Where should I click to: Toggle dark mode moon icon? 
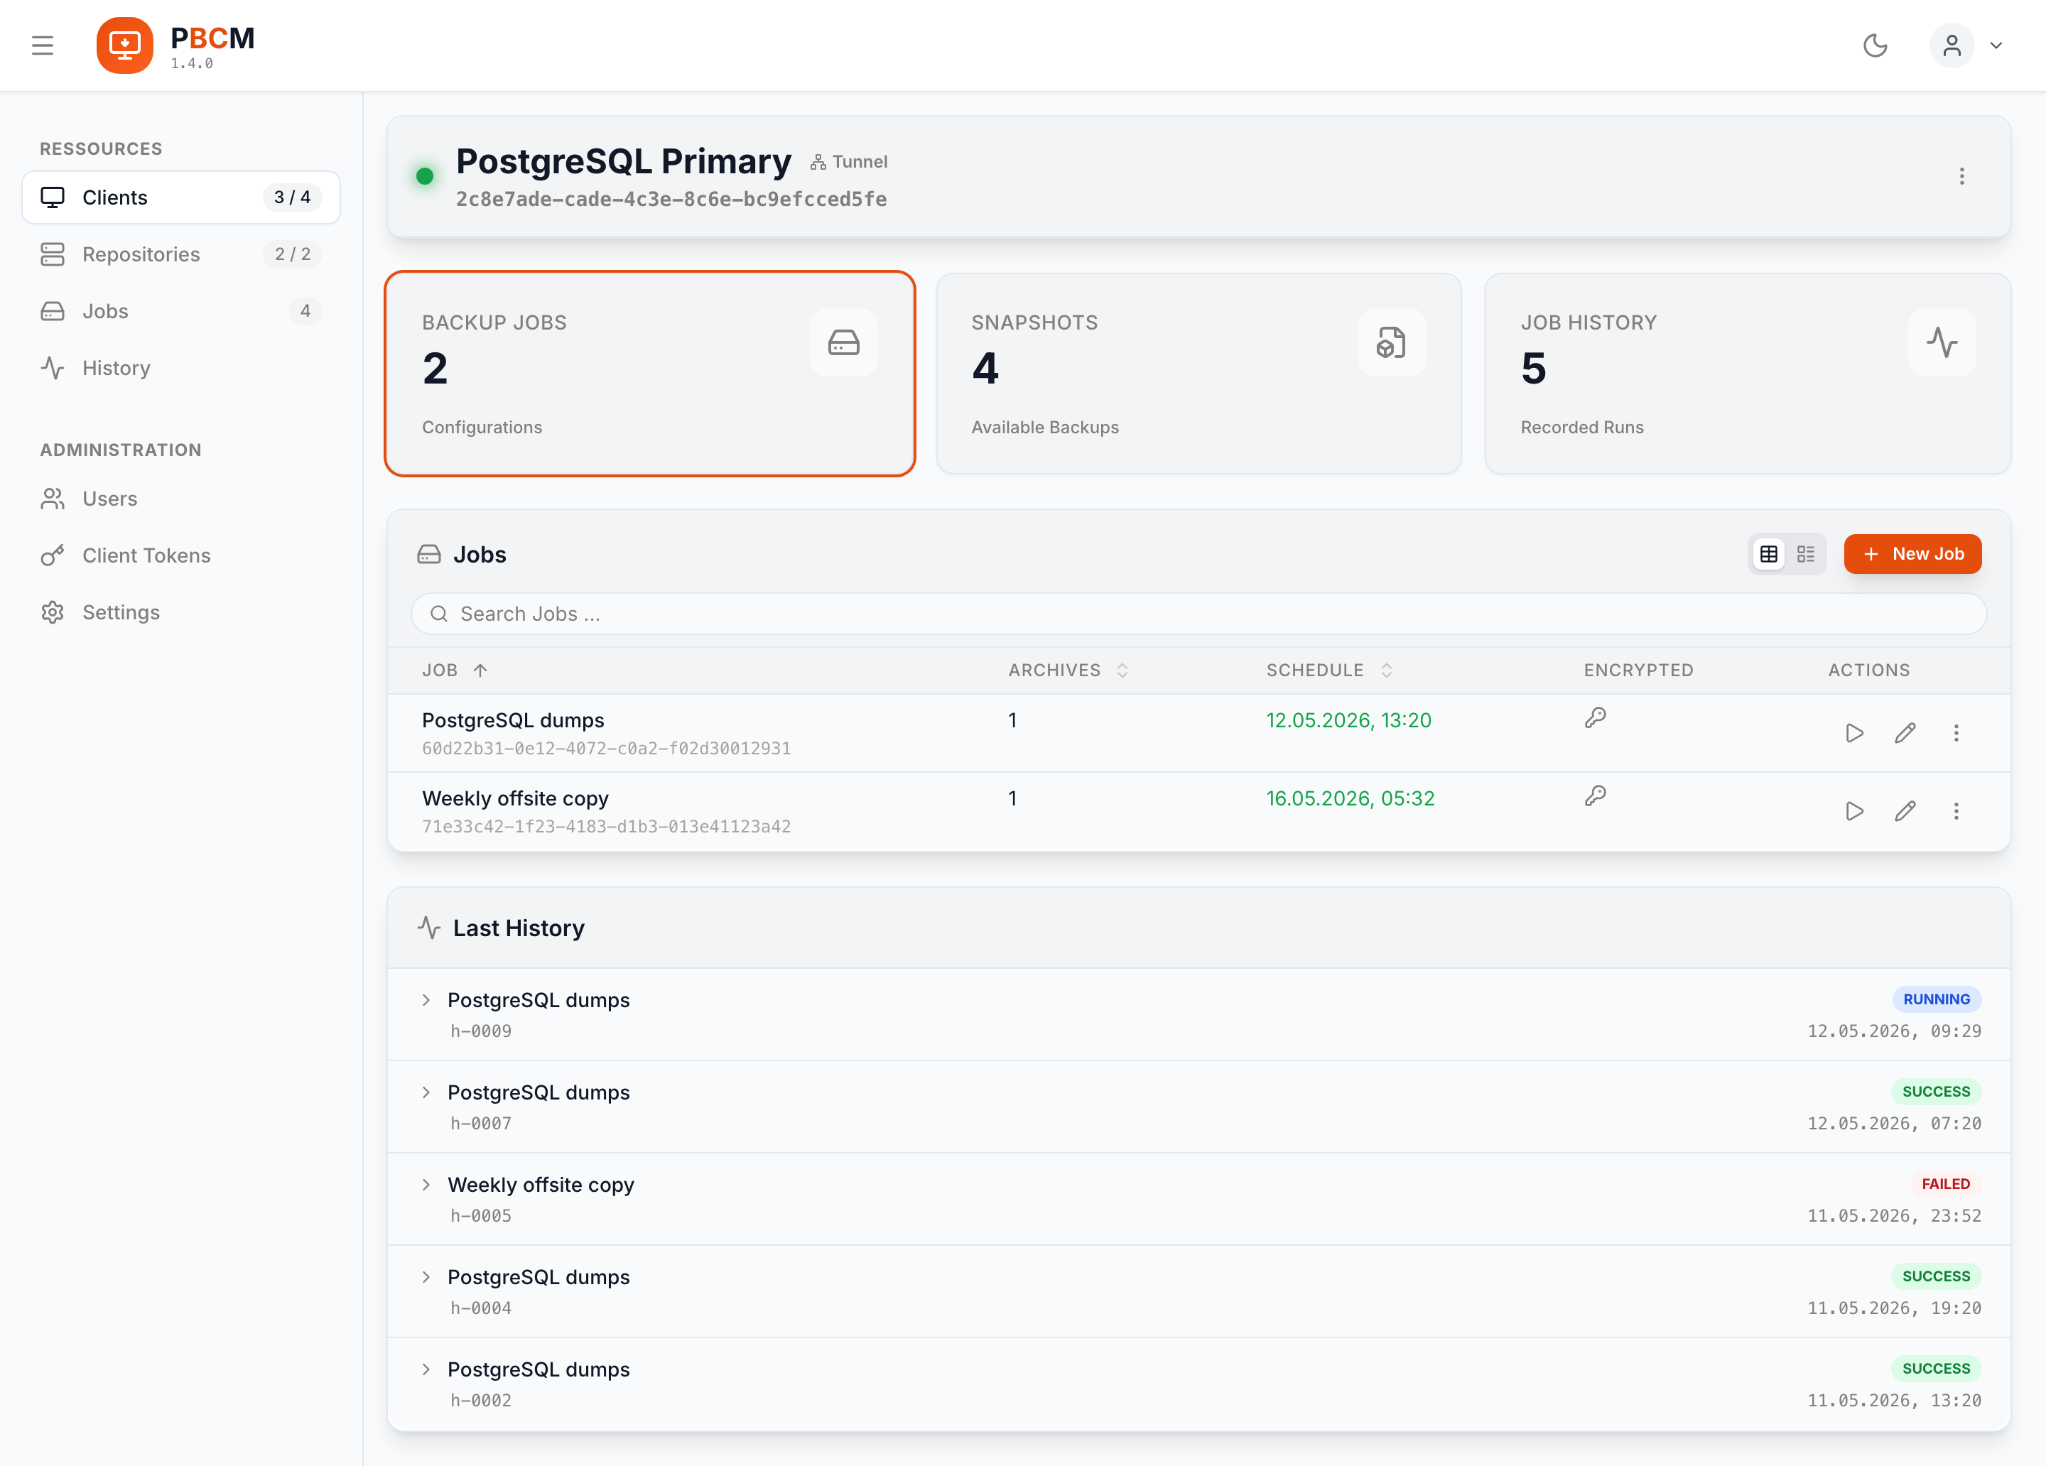point(1875,45)
